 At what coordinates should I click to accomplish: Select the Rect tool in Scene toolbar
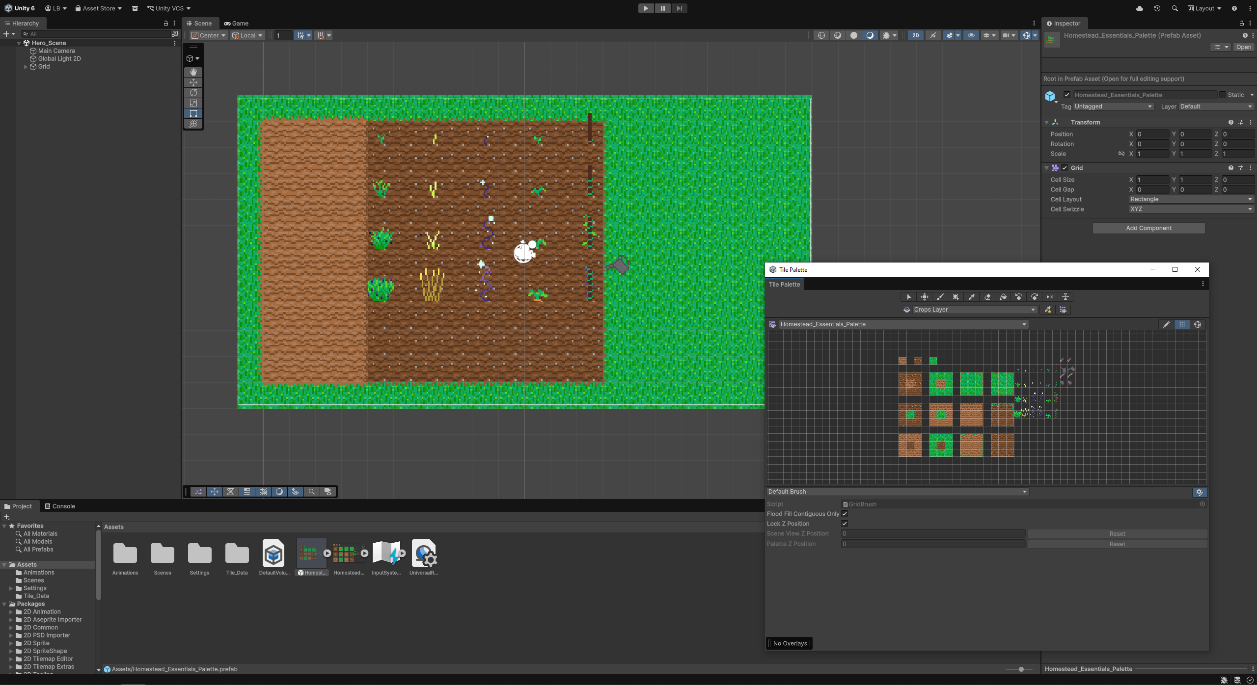coord(193,113)
